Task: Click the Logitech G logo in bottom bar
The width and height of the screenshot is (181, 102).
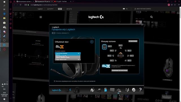Action: [57, 90]
